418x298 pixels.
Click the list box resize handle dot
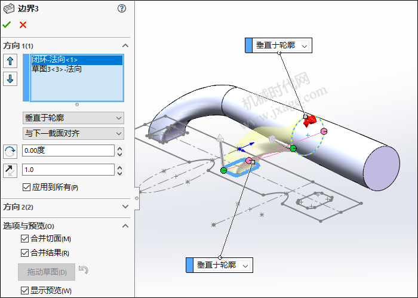(x=77, y=105)
